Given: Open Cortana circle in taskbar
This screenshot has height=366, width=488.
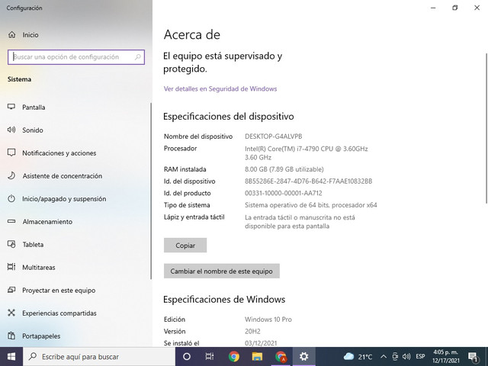Looking at the screenshot, I should [186, 357].
